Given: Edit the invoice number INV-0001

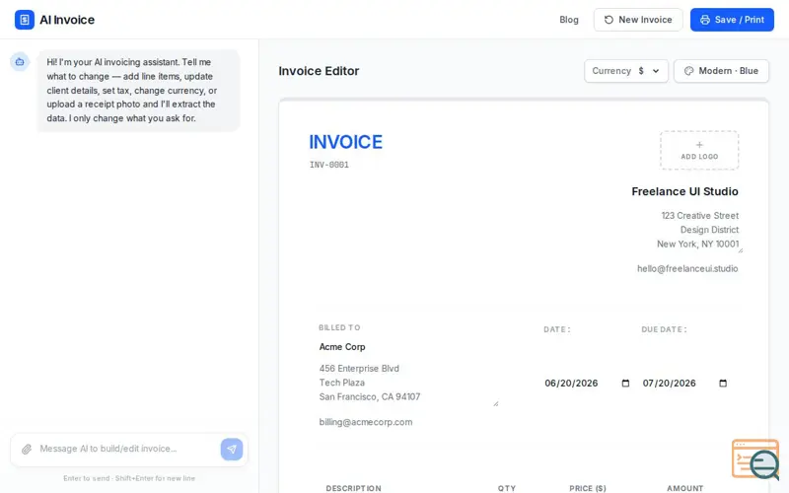Looking at the screenshot, I should pos(329,165).
